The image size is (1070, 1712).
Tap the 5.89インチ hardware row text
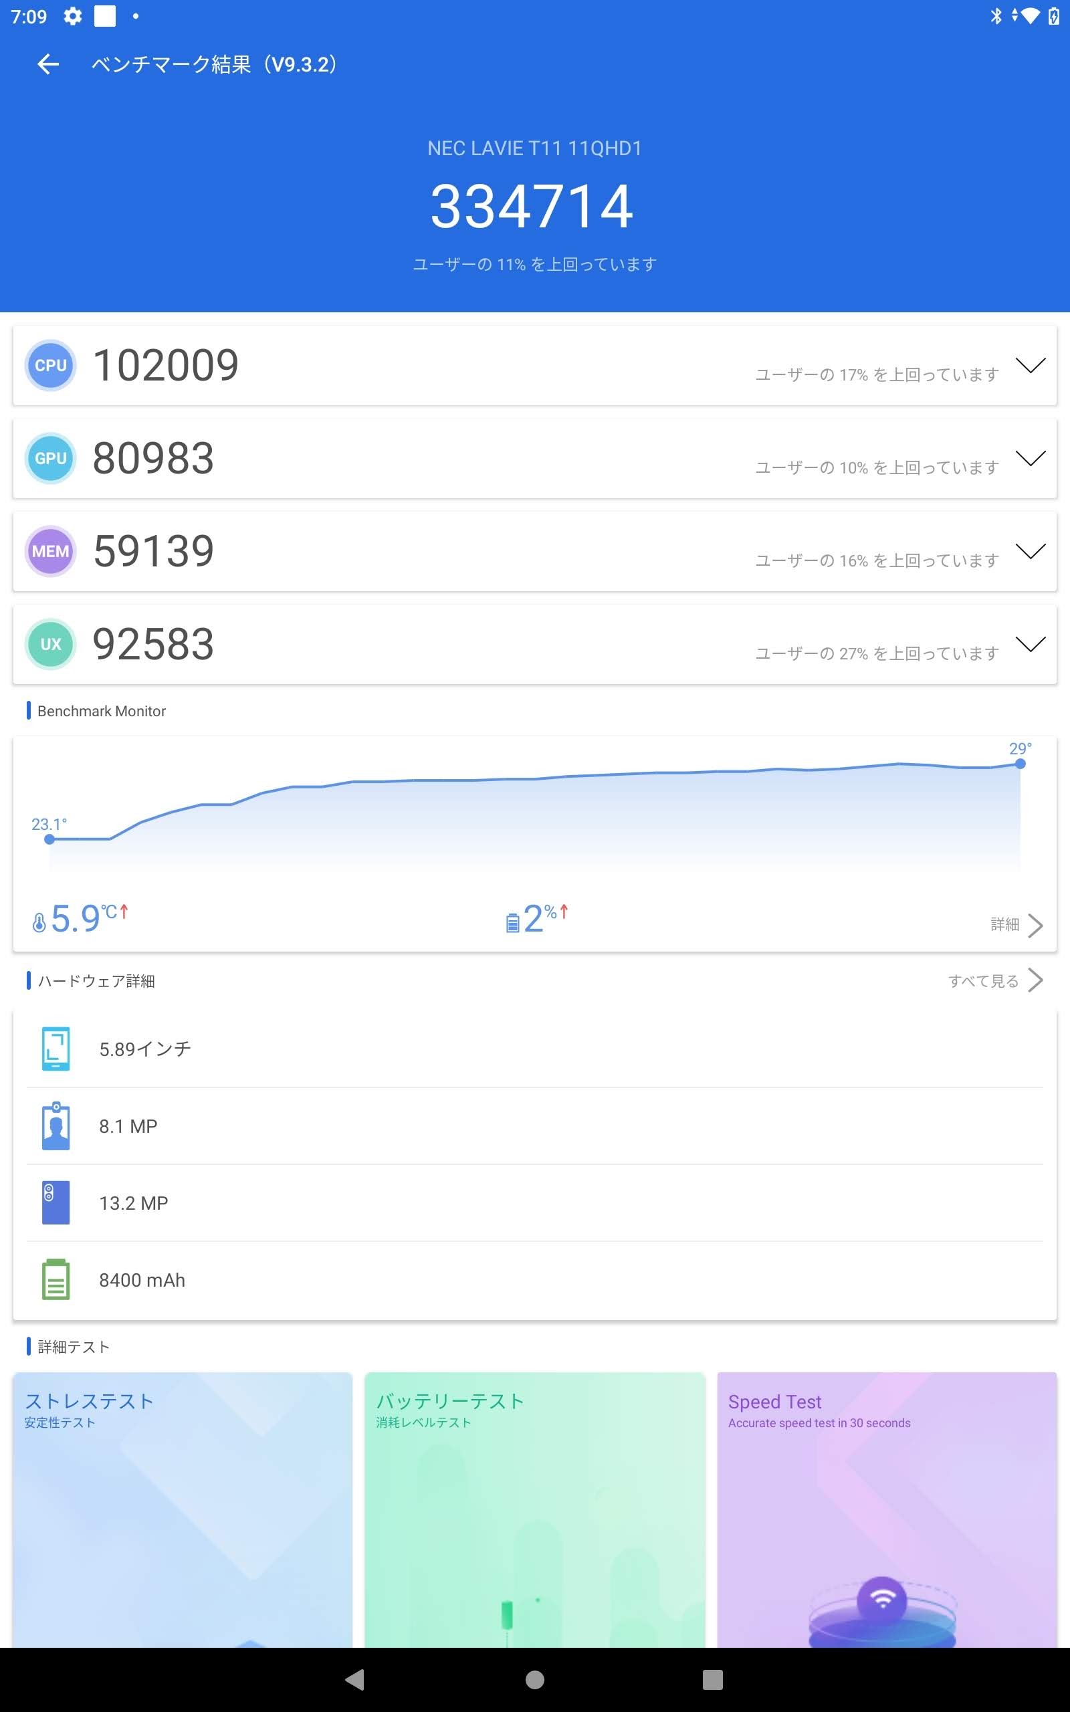click(145, 1049)
